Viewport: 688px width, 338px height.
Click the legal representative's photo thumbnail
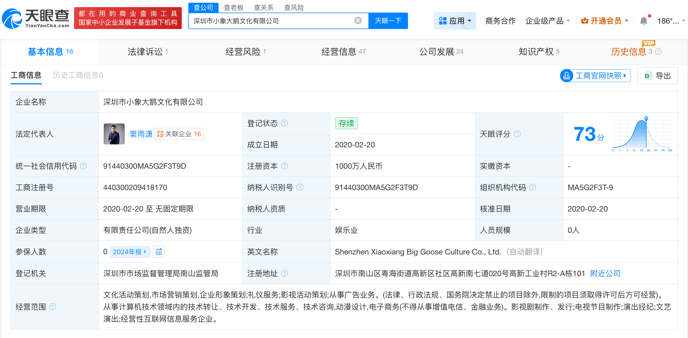[114, 134]
